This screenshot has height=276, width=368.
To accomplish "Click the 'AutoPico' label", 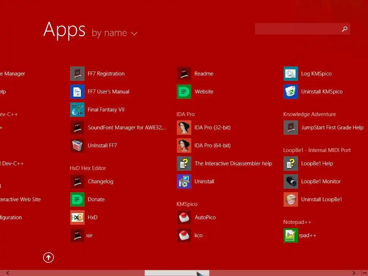I will click(x=205, y=217).
